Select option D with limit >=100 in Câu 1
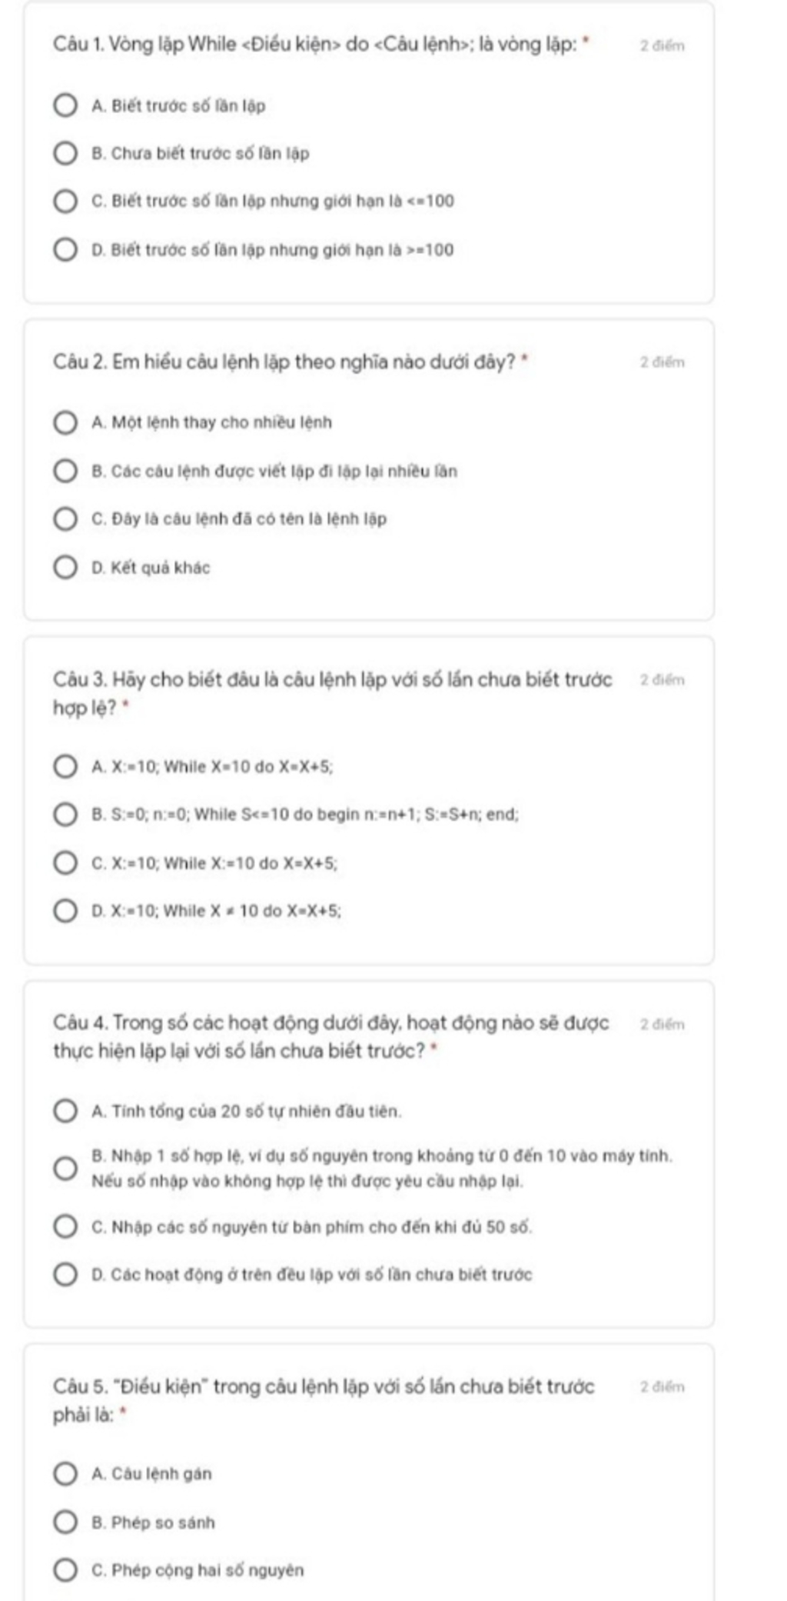The image size is (787, 1601). (65, 250)
